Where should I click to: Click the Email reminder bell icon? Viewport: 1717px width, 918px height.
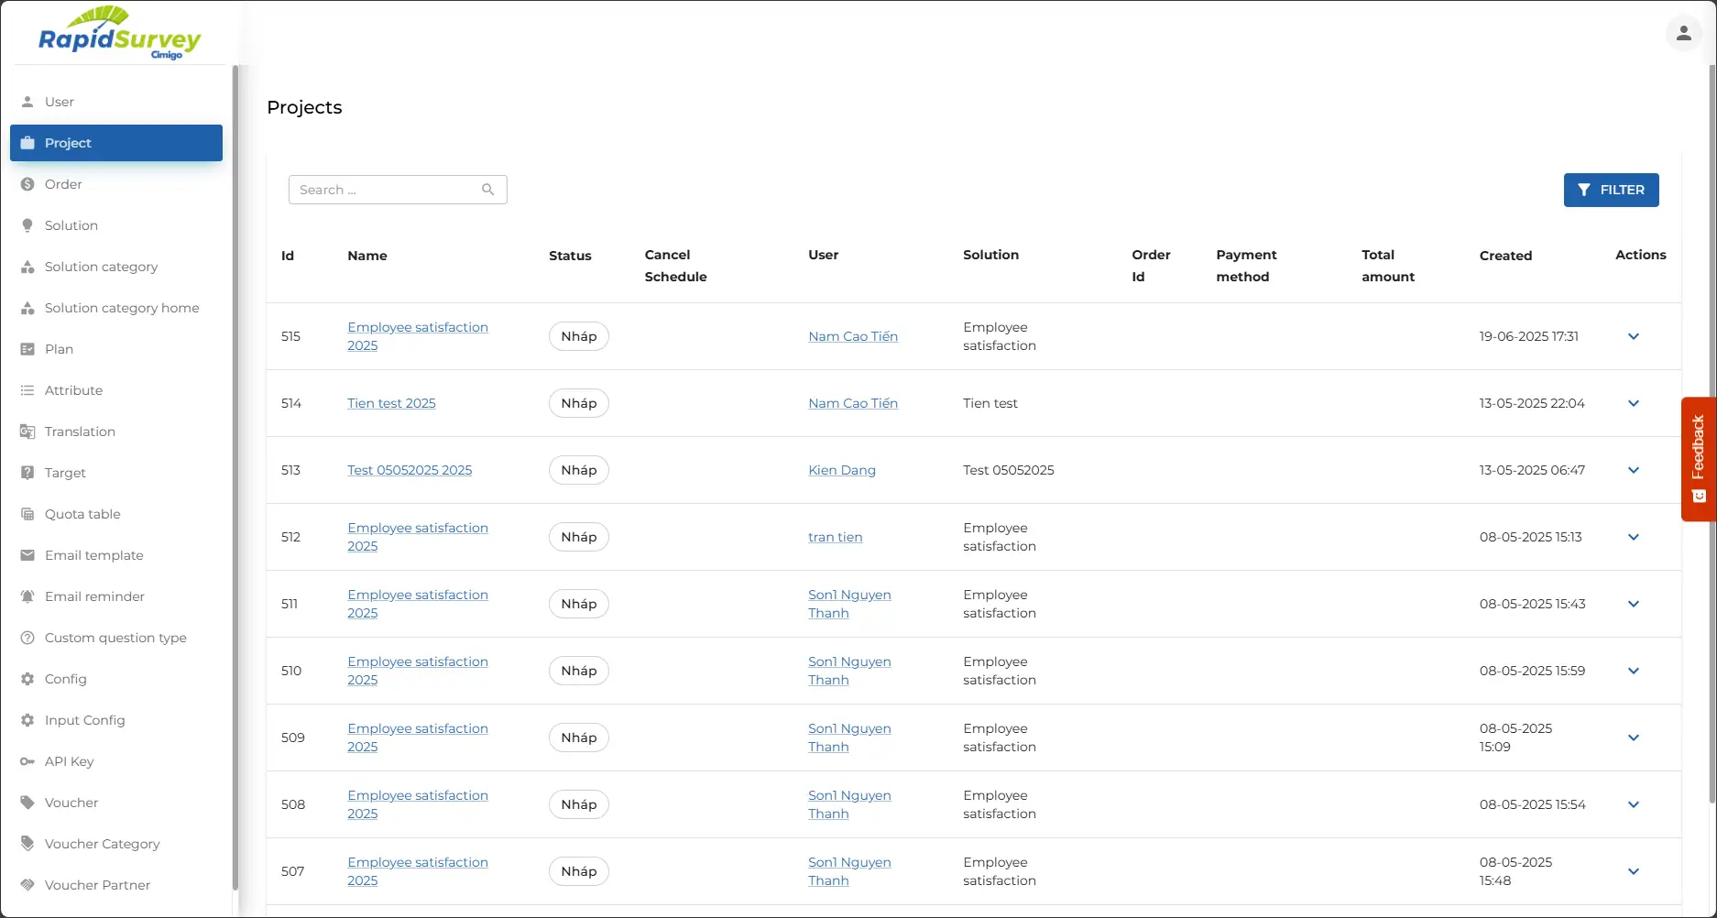click(27, 596)
